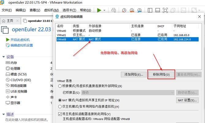Open the 选项卡(T) menu

tap(69, 10)
